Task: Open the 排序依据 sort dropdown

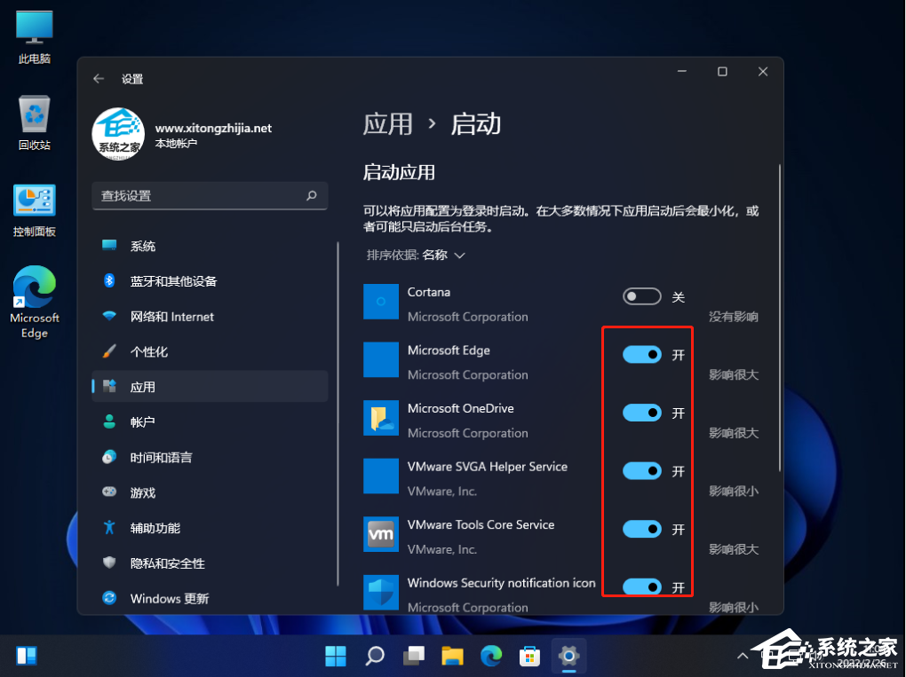Action: coord(415,255)
